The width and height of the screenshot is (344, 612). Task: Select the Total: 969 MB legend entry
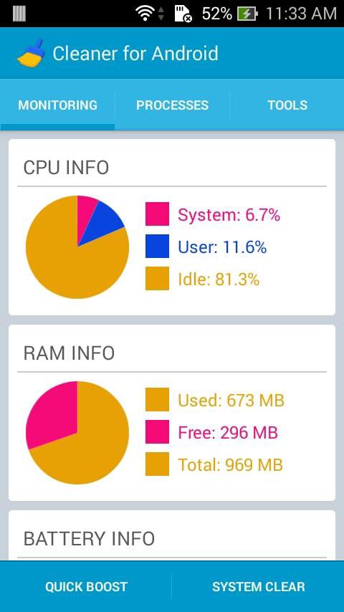(x=214, y=464)
